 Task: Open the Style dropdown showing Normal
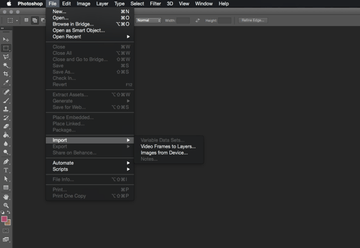coord(148,20)
